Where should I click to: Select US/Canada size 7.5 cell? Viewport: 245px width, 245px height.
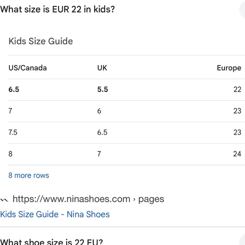[13, 132]
